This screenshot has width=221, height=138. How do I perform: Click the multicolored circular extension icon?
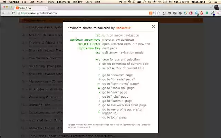click(x=185, y=13)
